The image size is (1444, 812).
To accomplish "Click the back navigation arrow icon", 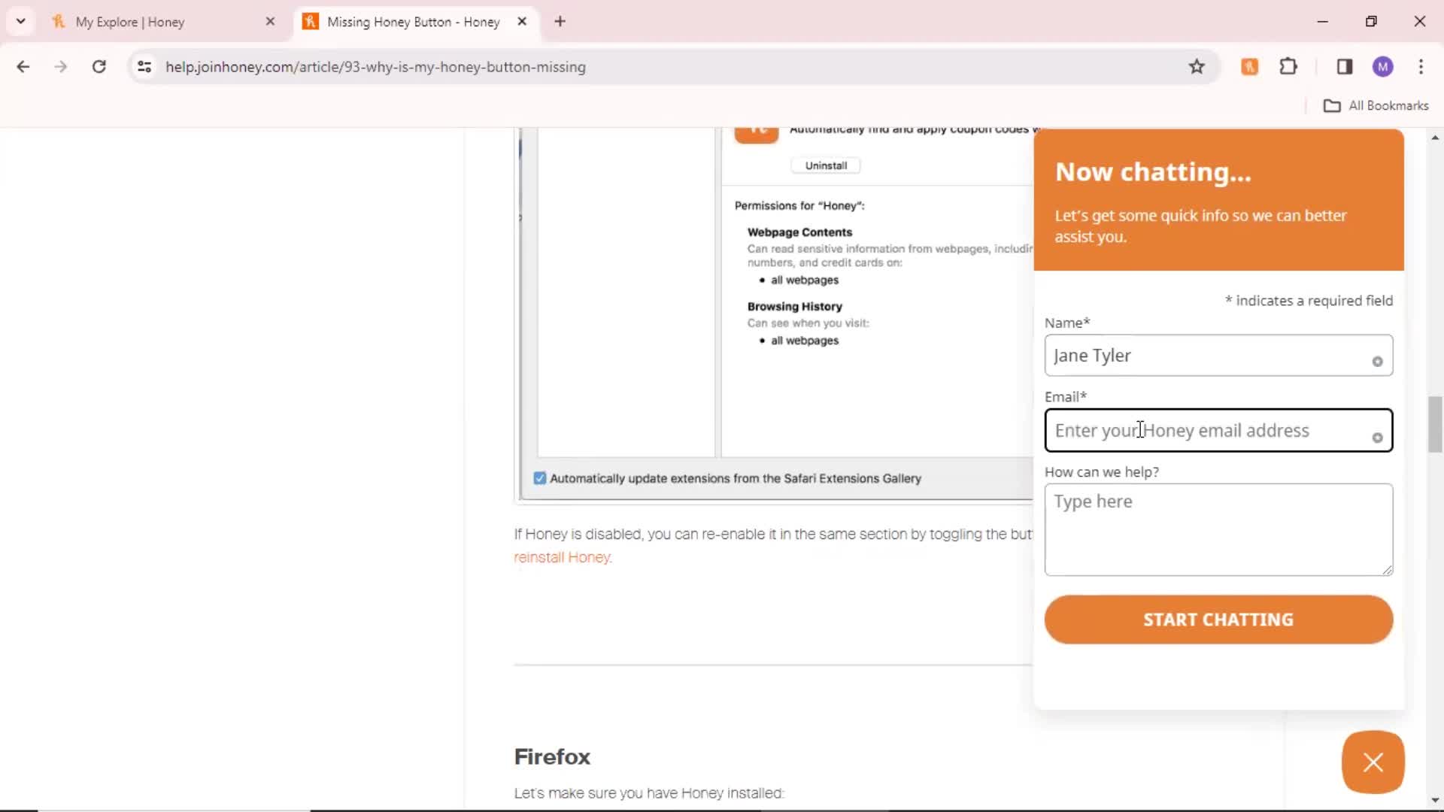I will click(x=23, y=66).
